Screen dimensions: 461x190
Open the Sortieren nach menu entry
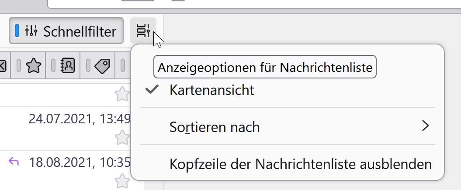[214, 127]
